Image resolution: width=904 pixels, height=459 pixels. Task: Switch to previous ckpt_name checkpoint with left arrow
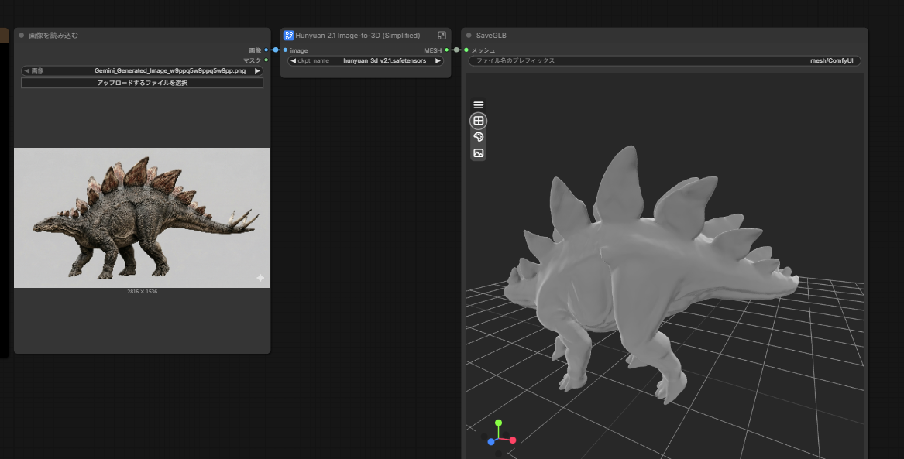coord(294,60)
